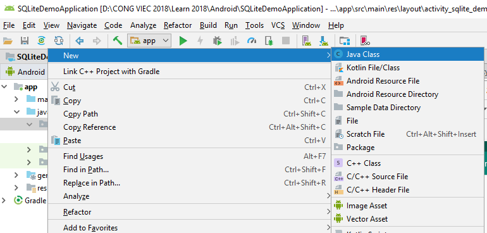This screenshot has height=233, width=487.
Task: Open the View menu
Action: (51, 25)
